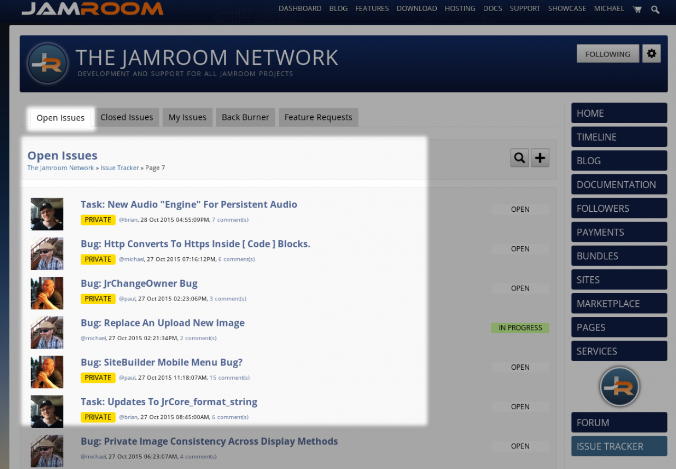Screen dimensions: 676x469
Task: Click @paul on the JrChangeOwner Bug issue
Action: (x=127, y=299)
